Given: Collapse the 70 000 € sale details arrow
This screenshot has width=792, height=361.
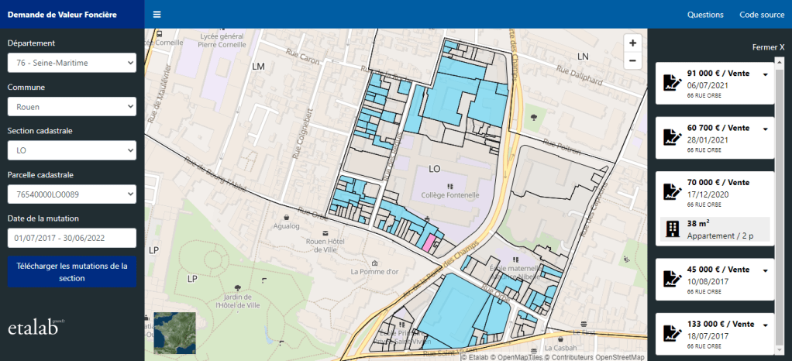Looking at the screenshot, I should click(x=766, y=184).
